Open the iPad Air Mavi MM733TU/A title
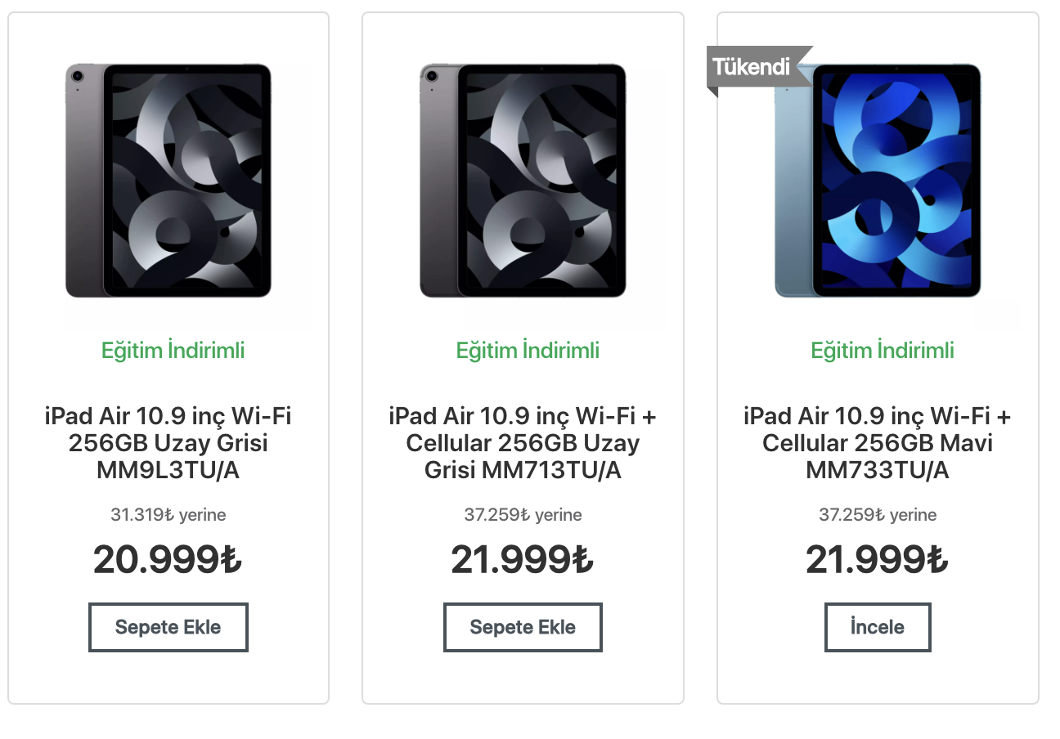Viewport: 1060px width, 739px height. tap(878, 443)
